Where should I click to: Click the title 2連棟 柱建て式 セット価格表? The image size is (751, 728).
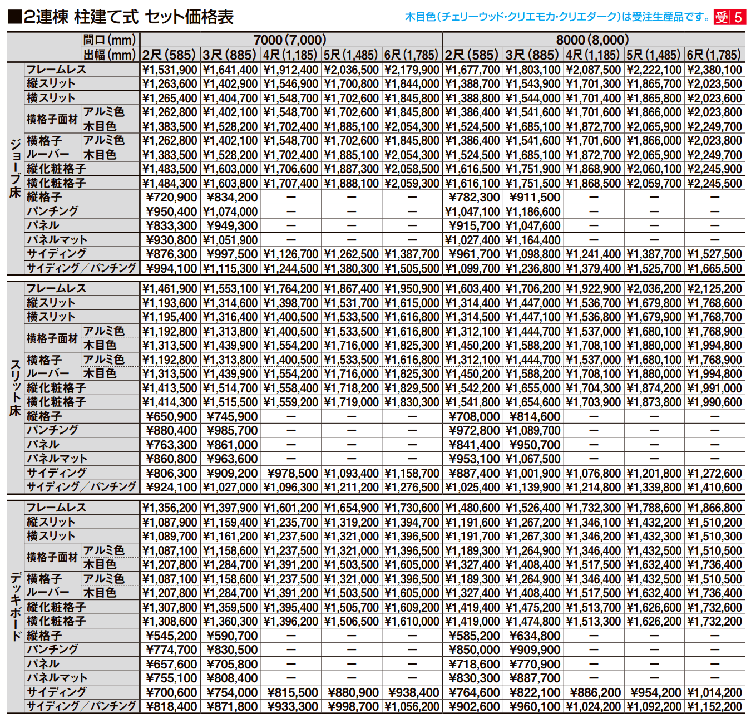(129, 17)
